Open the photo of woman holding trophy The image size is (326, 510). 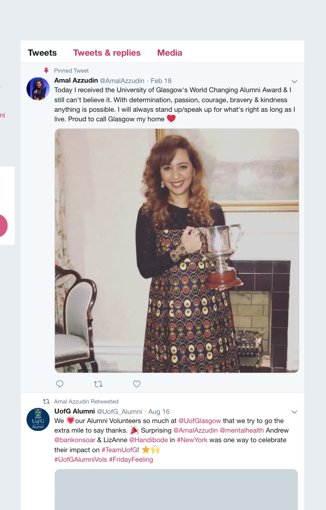pos(177,250)
